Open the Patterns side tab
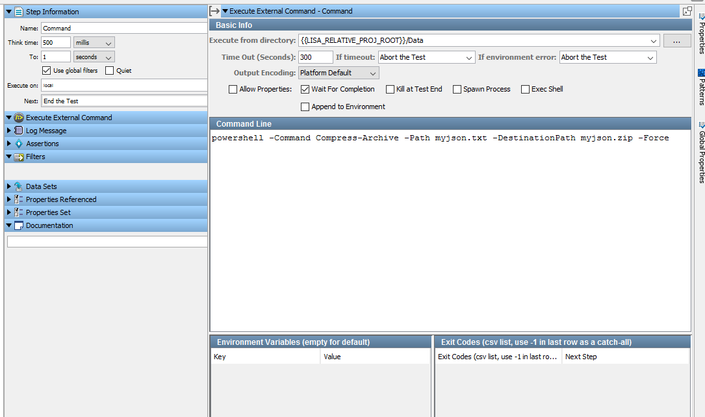 tap(701, 87)
